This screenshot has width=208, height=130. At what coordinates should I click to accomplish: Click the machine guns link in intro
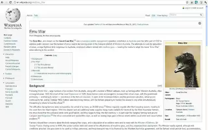tap(108, 47)
